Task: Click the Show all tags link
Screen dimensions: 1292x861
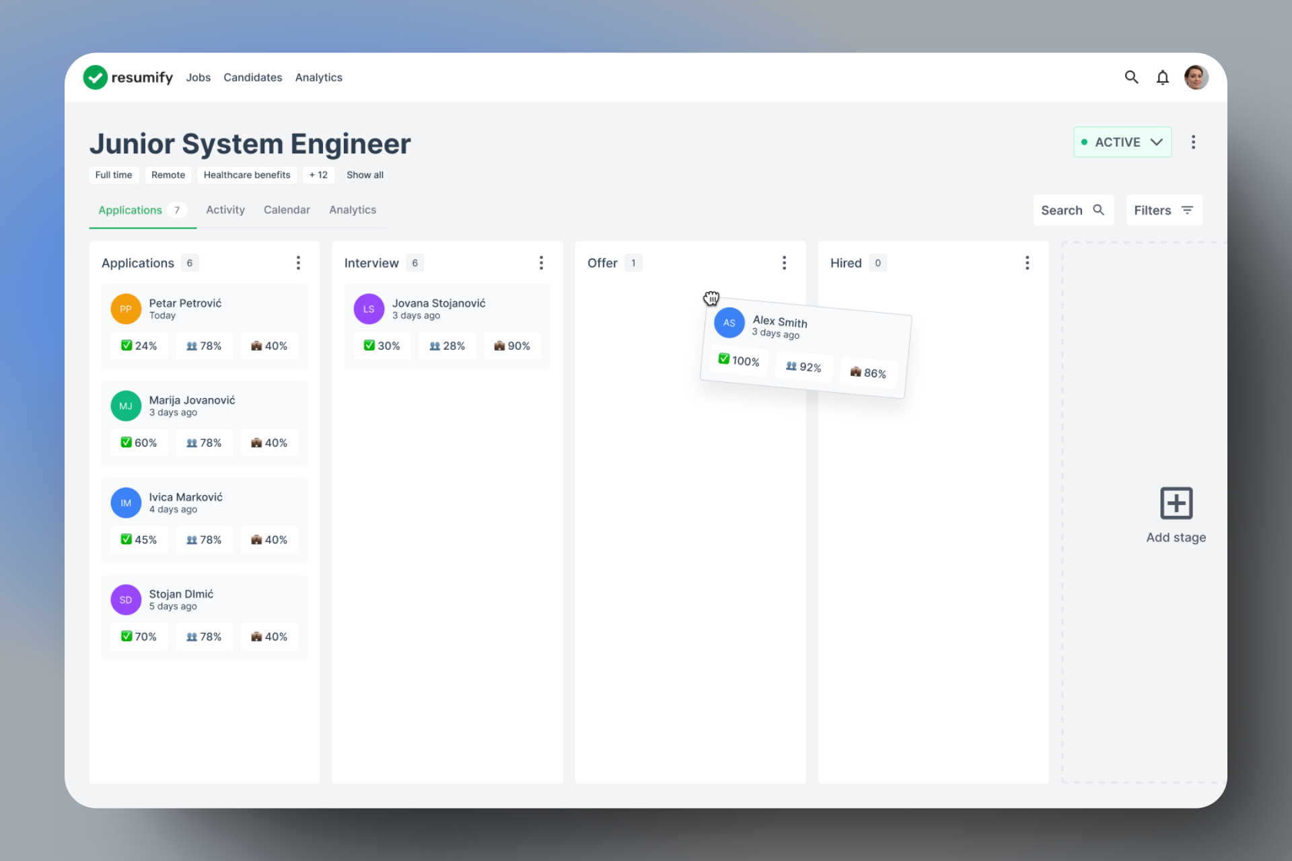Action: 365,175
